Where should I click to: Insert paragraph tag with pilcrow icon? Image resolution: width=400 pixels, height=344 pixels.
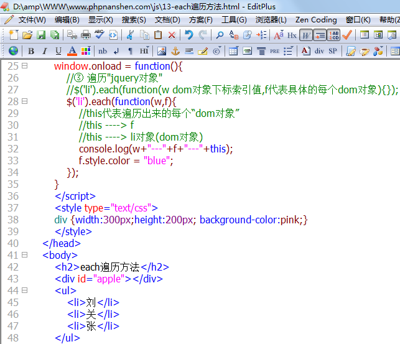(130, 51)
